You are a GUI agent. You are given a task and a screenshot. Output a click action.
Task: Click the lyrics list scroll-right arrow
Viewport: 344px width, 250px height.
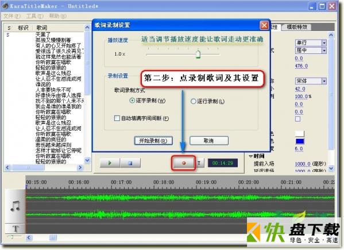80,167
